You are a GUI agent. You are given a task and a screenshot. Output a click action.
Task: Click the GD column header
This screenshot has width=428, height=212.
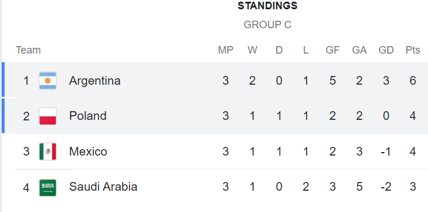tap(386, 50)
